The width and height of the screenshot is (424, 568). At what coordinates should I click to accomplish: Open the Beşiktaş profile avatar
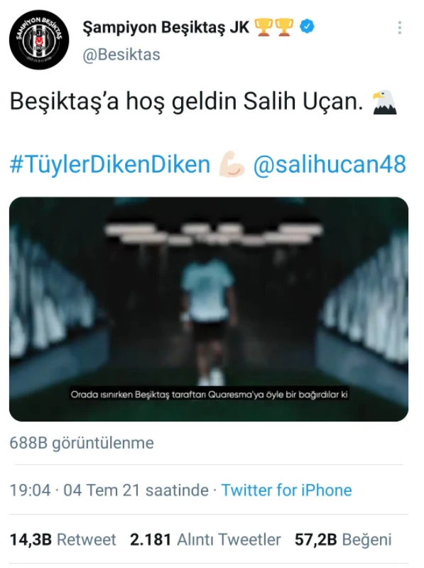coord(39,40)
